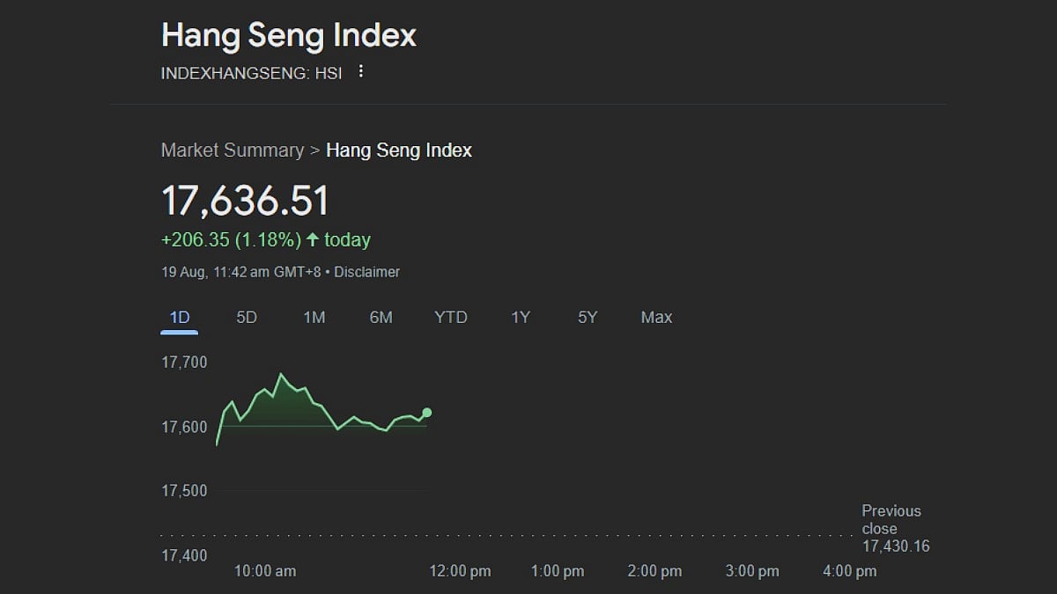Click the Hang Seng Index page title
Viewport: 1057px width, 594px height.
click(288, 36)
